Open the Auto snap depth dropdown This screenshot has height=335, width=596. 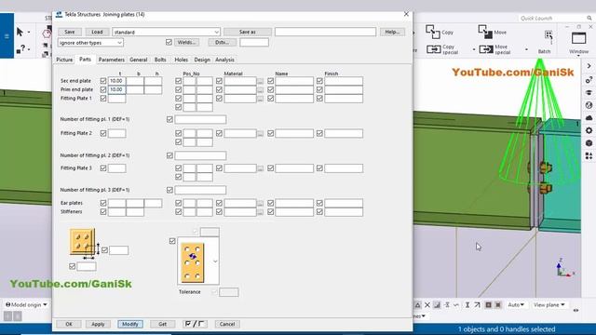pyautogui.click(x=516, y=305)
